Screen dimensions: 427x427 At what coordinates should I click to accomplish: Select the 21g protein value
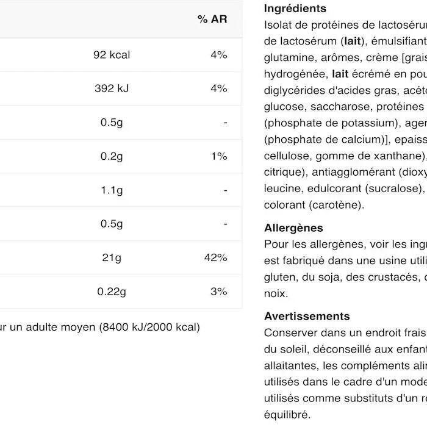112,258
